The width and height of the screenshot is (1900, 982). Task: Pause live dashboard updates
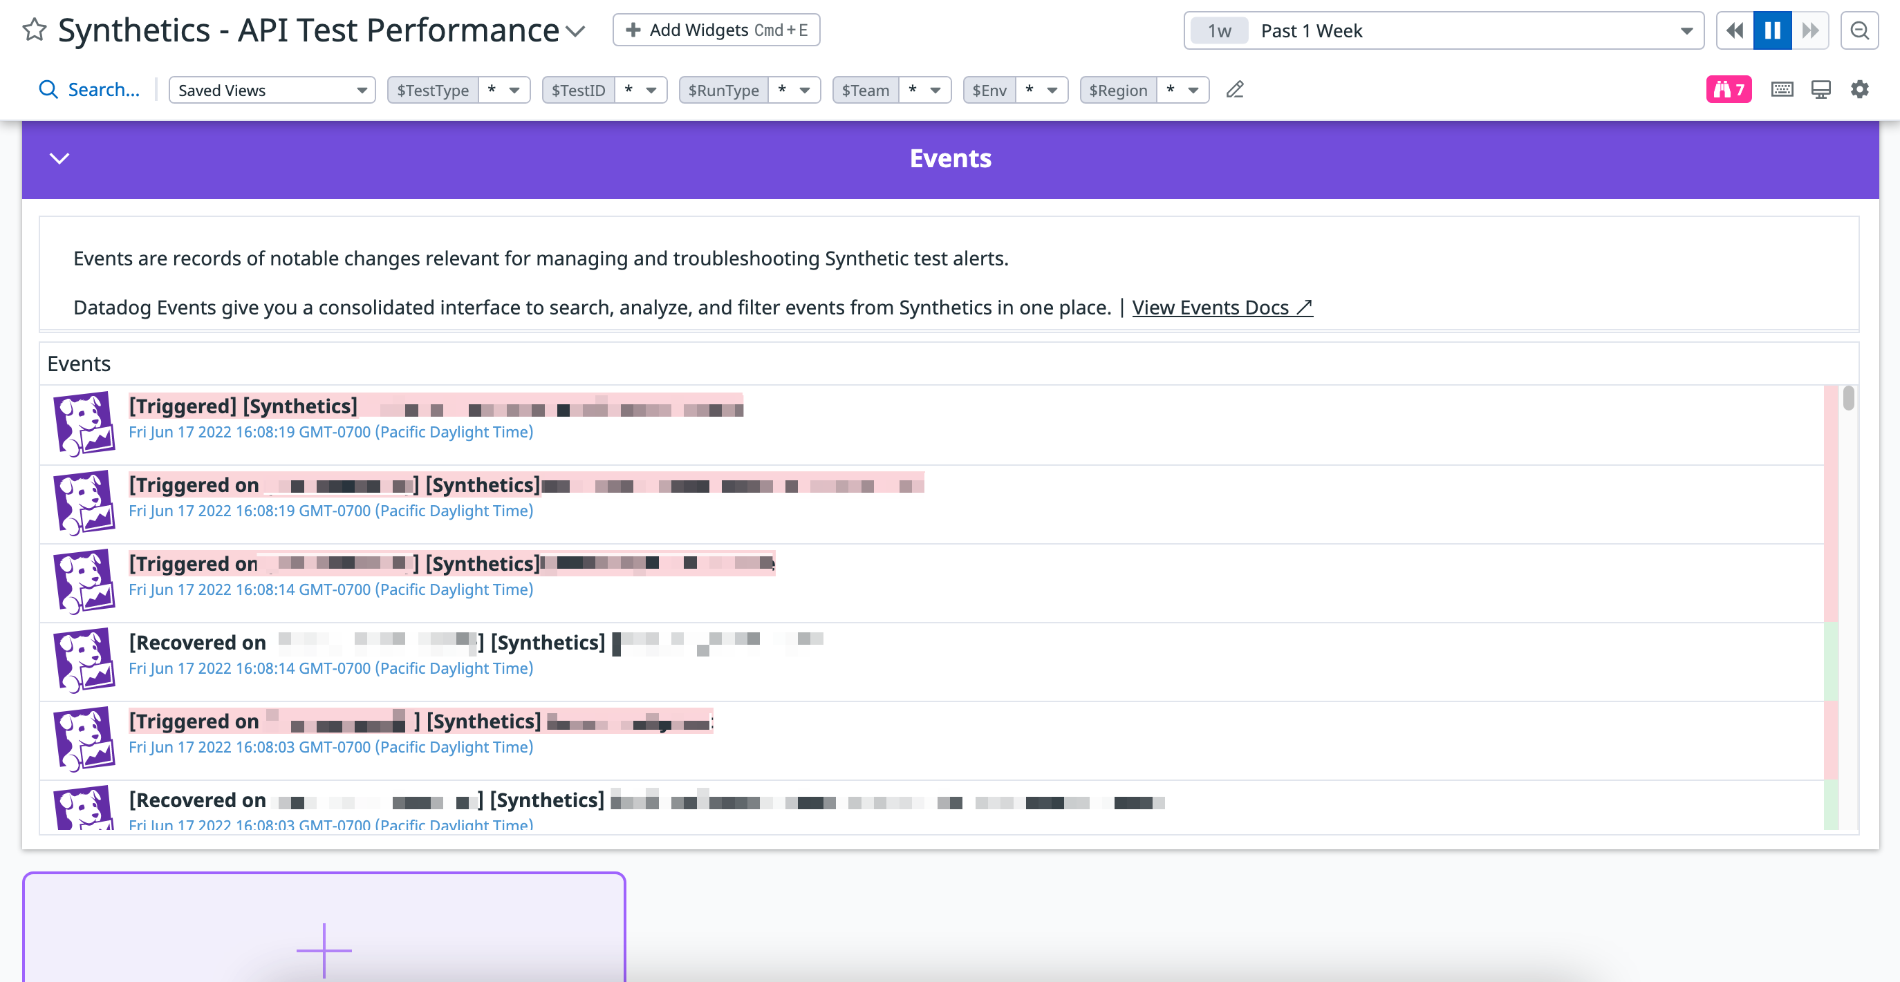click(x=1772, y=30)
